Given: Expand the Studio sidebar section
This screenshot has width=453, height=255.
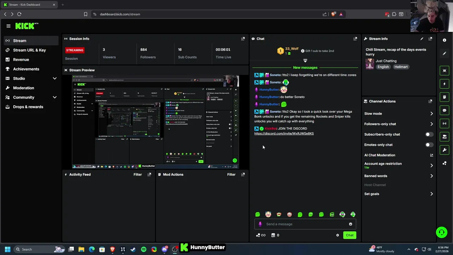Looking at the screenshot, I should coord(55,78).
